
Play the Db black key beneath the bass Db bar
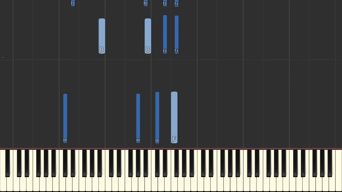pyautogui.click(x=65, y=163)
